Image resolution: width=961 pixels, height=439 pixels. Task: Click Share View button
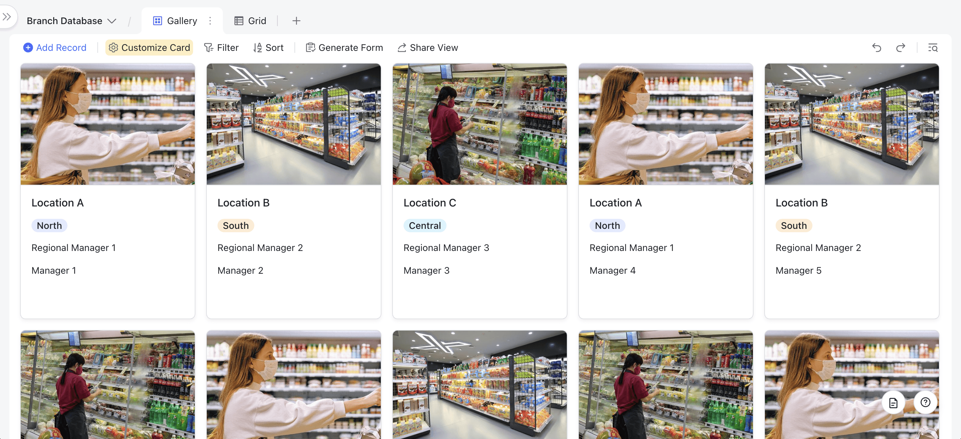pos(428,48)
